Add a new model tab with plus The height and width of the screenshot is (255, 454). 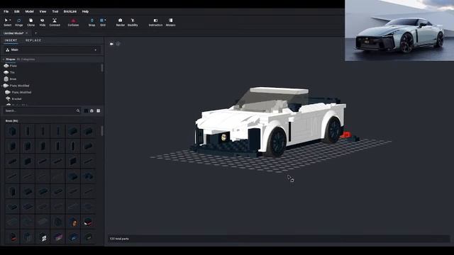(x=36, y=33)
